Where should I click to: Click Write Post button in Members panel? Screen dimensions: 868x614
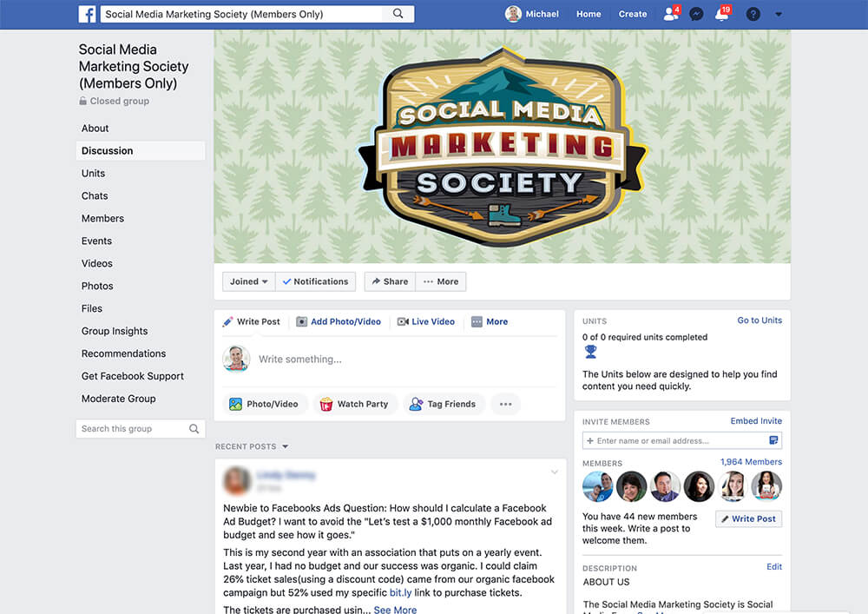tap(748, 518)
